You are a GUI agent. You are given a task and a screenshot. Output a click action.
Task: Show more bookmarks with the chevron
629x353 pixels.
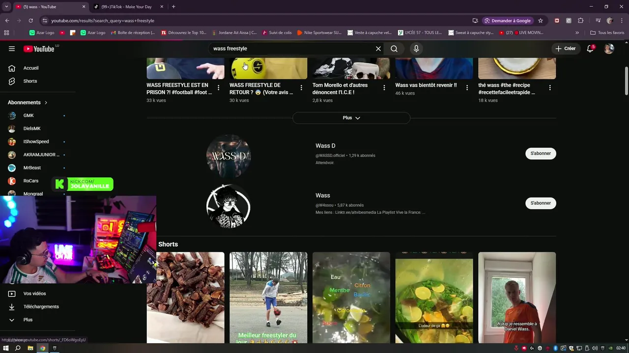tap(577, 33)
